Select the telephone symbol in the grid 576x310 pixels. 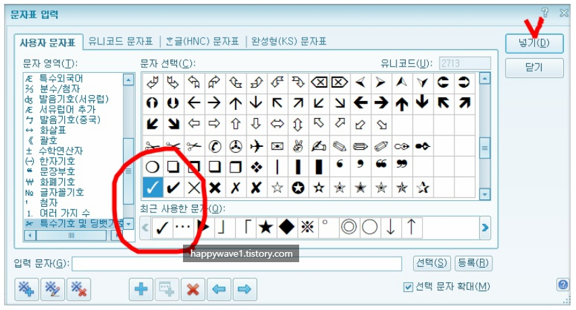[215, 146]
